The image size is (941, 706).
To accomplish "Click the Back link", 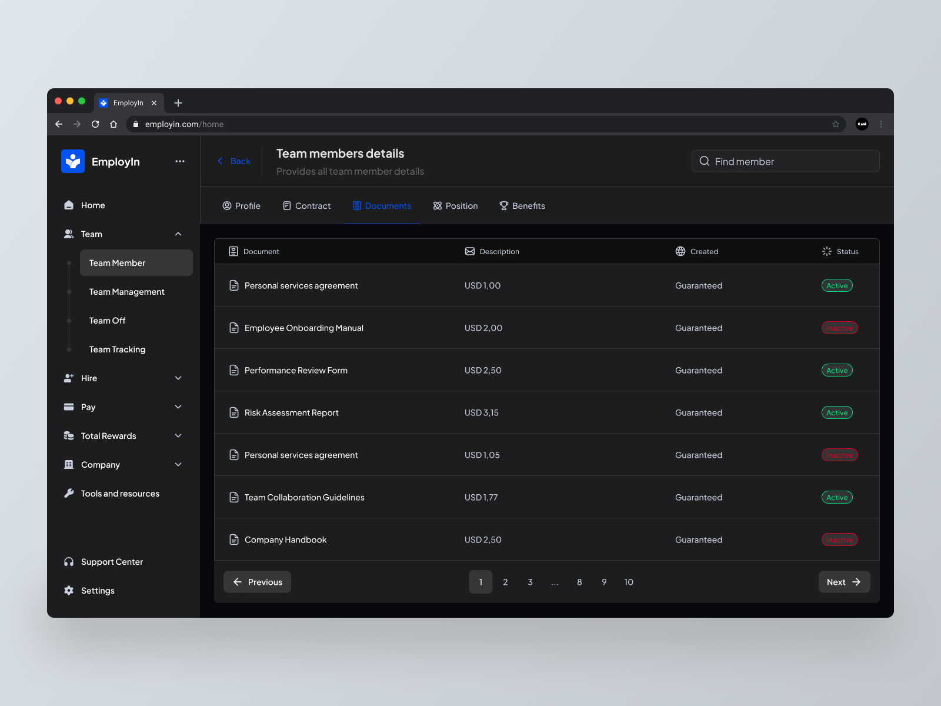I will (x=233, y=161).
